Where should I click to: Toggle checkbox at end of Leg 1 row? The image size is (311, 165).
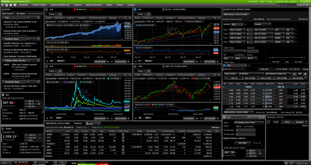tap(296, 30)
